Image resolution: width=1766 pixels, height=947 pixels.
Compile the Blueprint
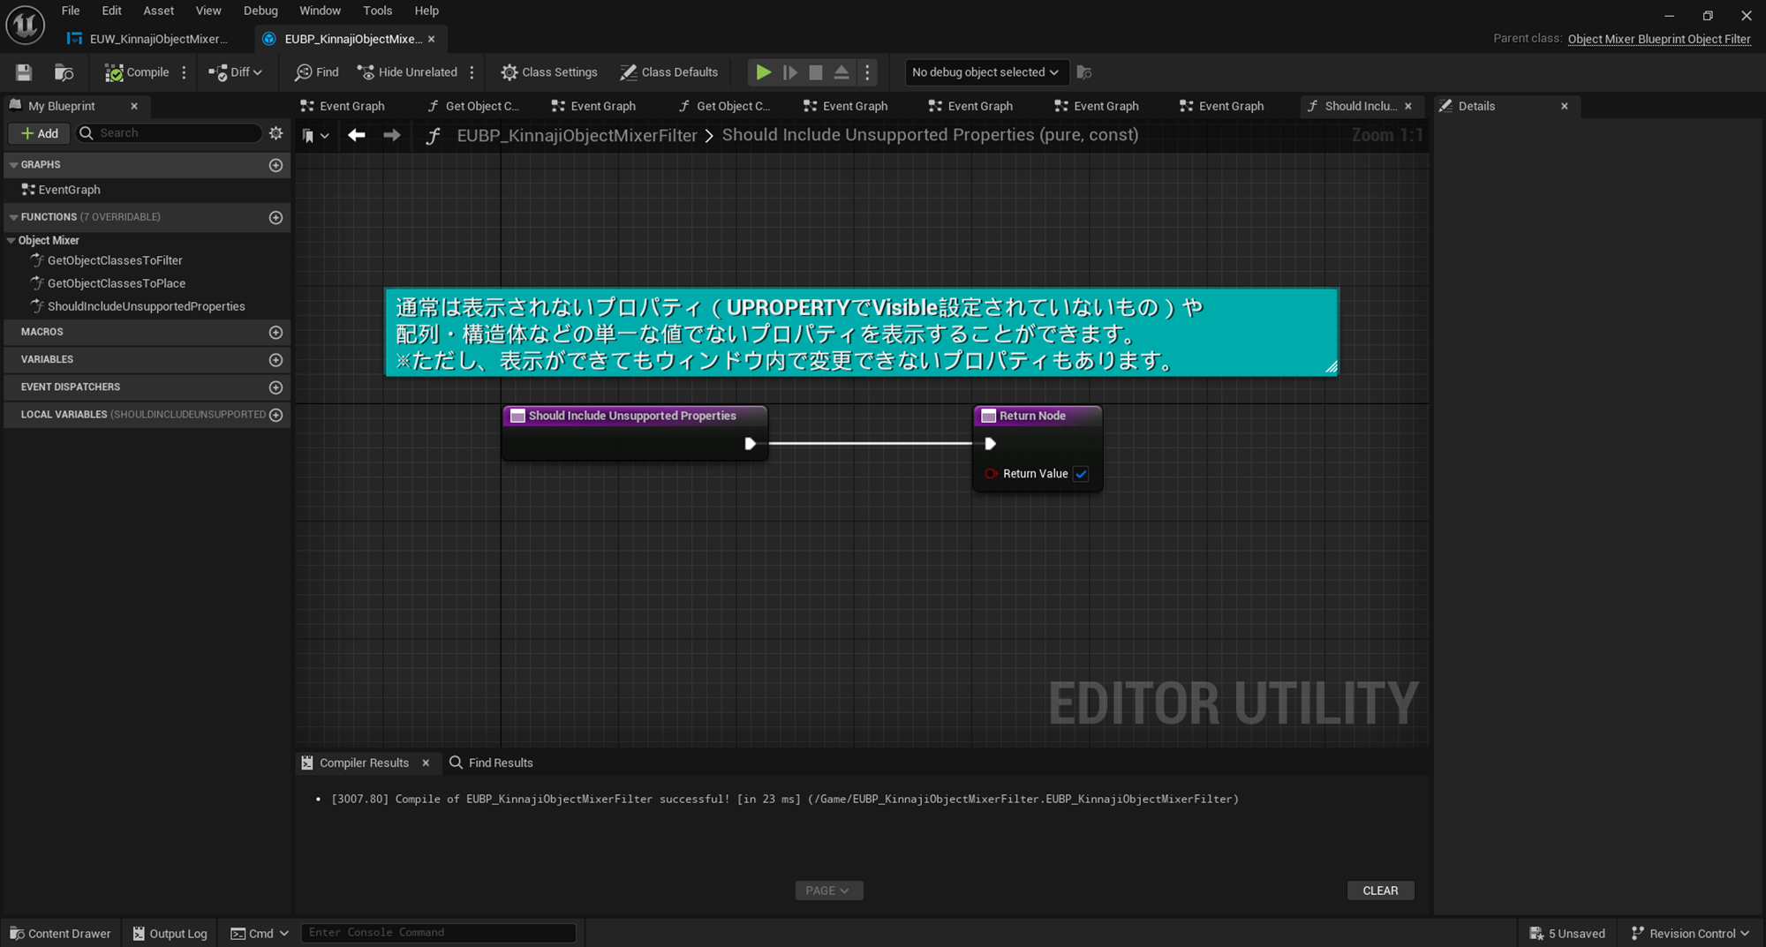tap(137, 72)
